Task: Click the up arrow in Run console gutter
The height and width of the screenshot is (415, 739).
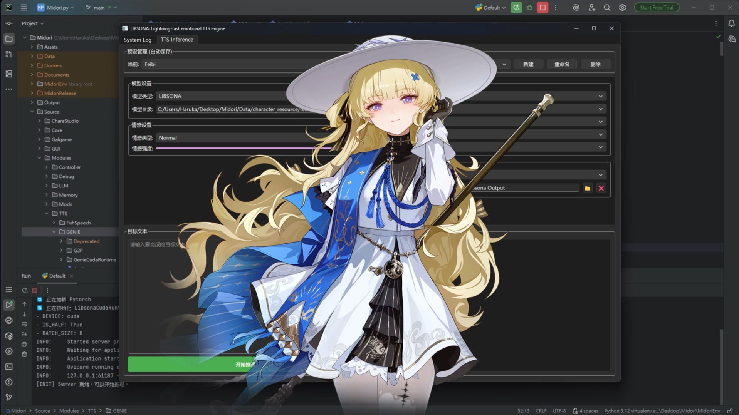Action: pyautogui.click(x=24, y=304)
